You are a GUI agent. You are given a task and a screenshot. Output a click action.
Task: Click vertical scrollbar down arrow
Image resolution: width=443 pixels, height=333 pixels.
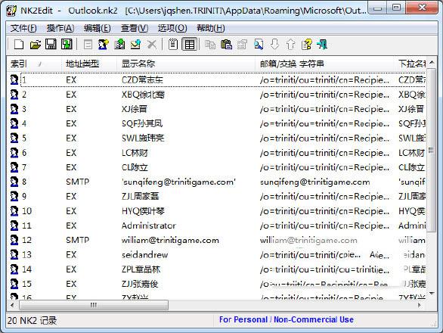point(432,294)
